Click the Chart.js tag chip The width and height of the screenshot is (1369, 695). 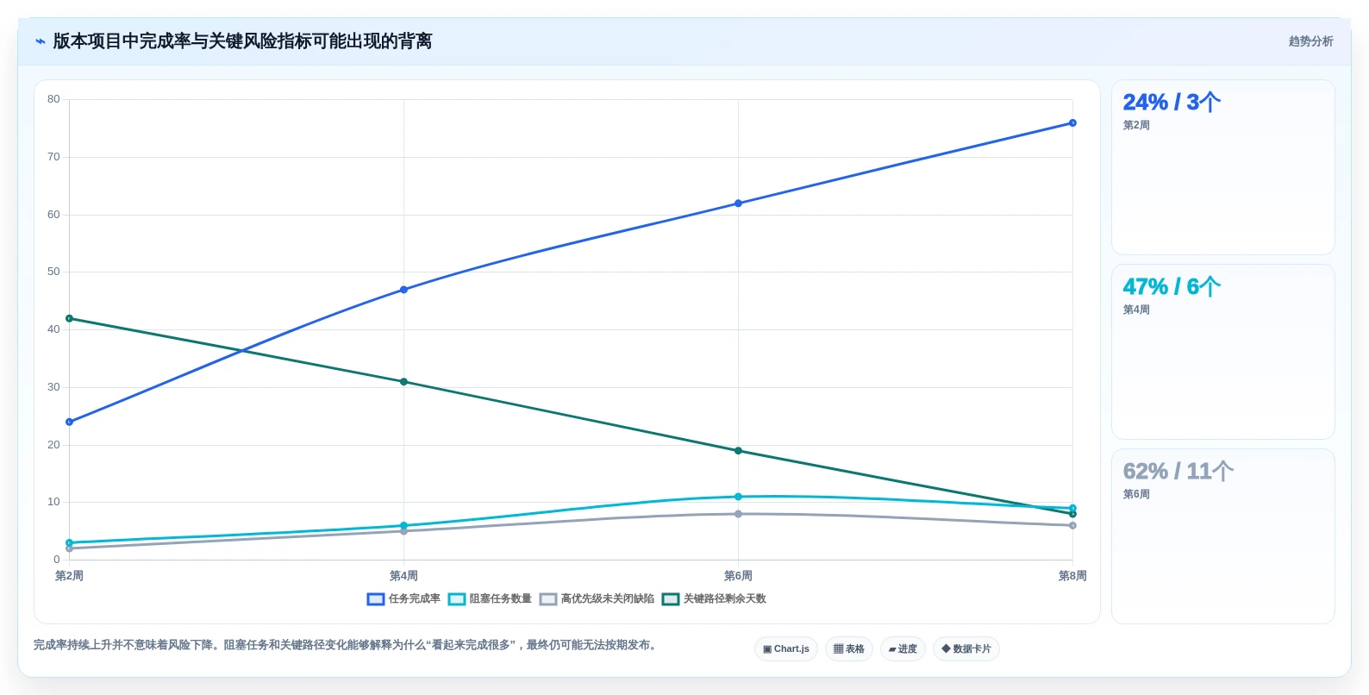coord(786,648)
